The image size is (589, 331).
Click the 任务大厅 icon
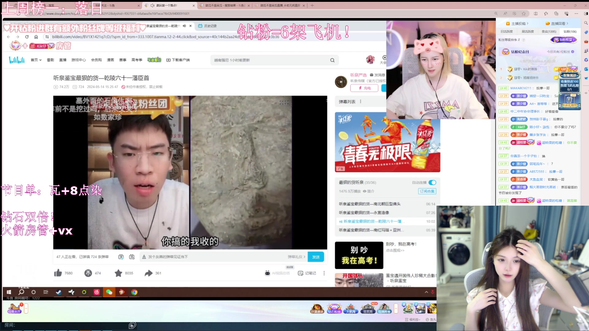[14, 308]
